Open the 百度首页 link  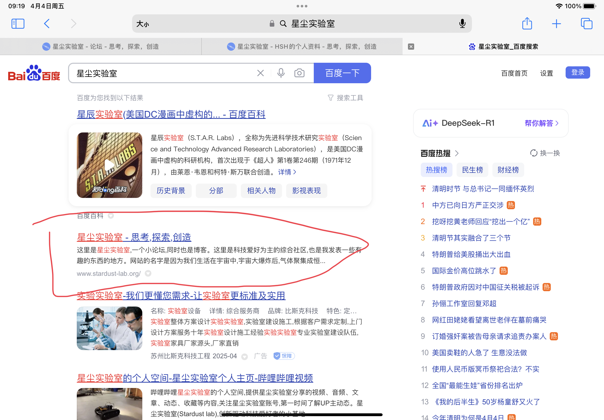(x=514, y=73)
